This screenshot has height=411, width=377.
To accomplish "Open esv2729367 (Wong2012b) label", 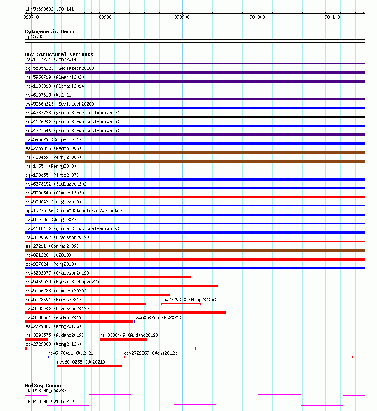I will (x=53, y=327).
